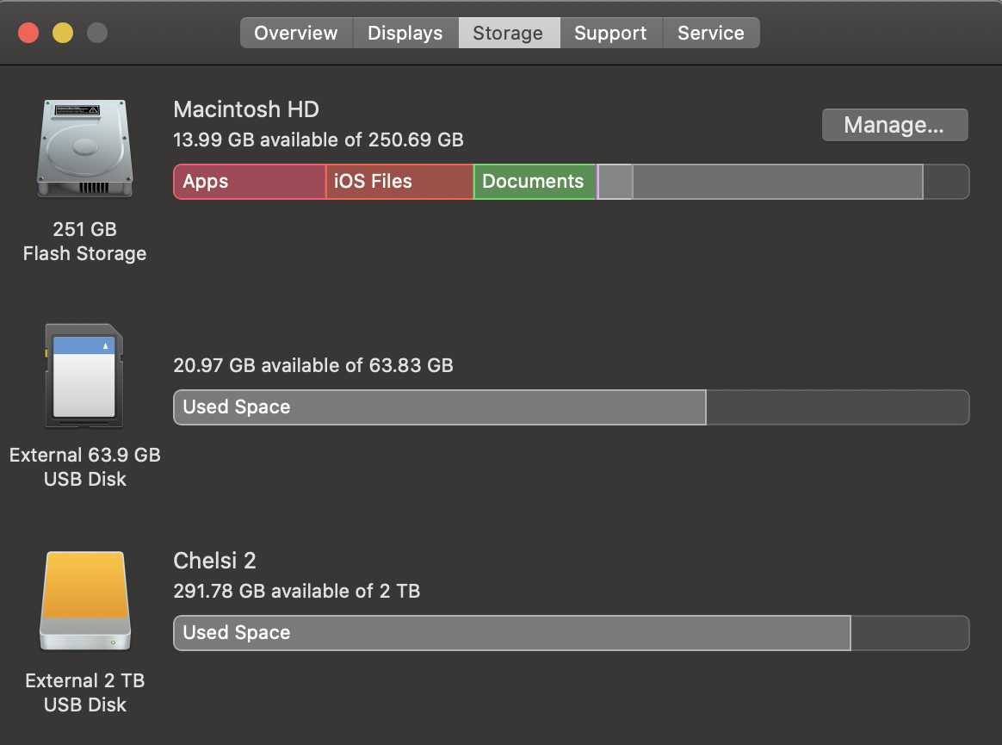Screen dimensions: 1002x745
Task: Click the Macintosh HD drive icon
Action: click(x=84, y=148)
